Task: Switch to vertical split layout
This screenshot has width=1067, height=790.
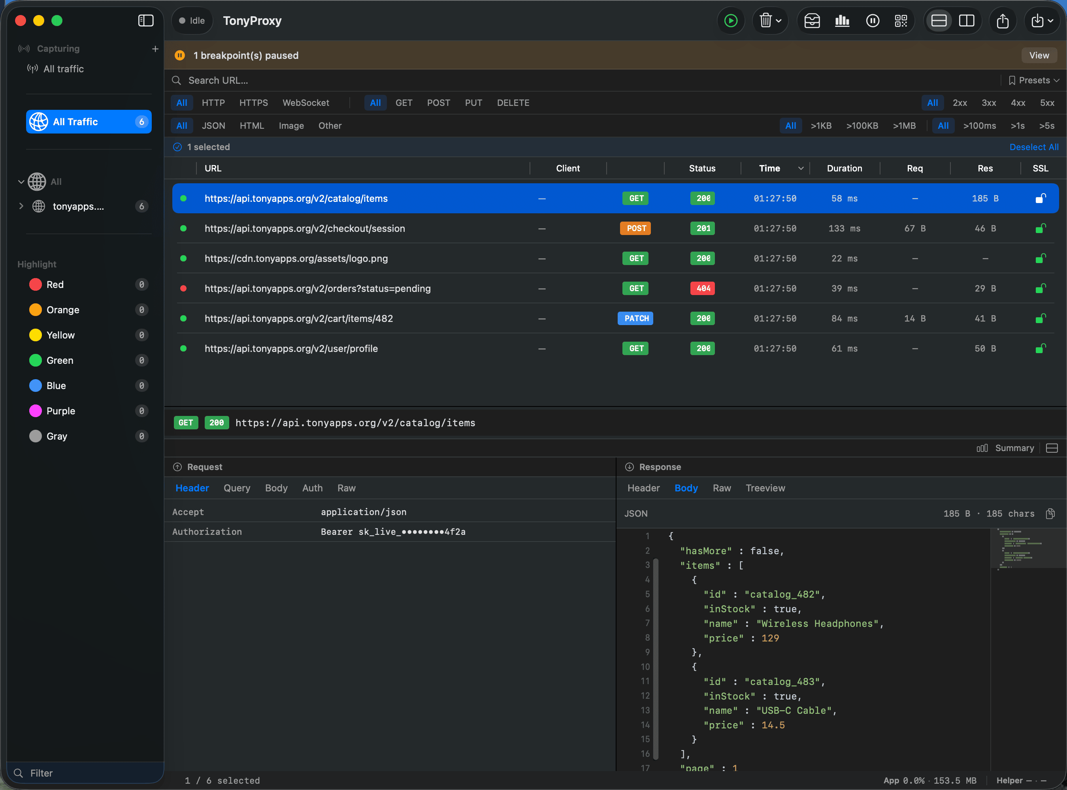Action: click(967, 21)
